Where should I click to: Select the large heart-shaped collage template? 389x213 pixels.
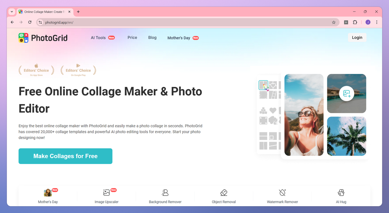point(273,111)
